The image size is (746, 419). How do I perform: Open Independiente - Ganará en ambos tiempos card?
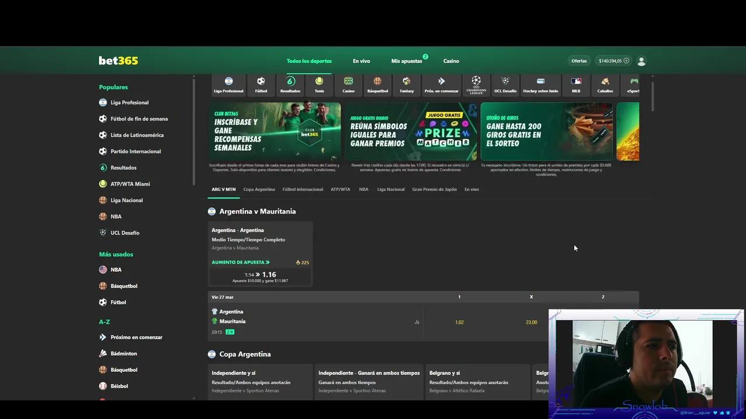click(369, 382)
